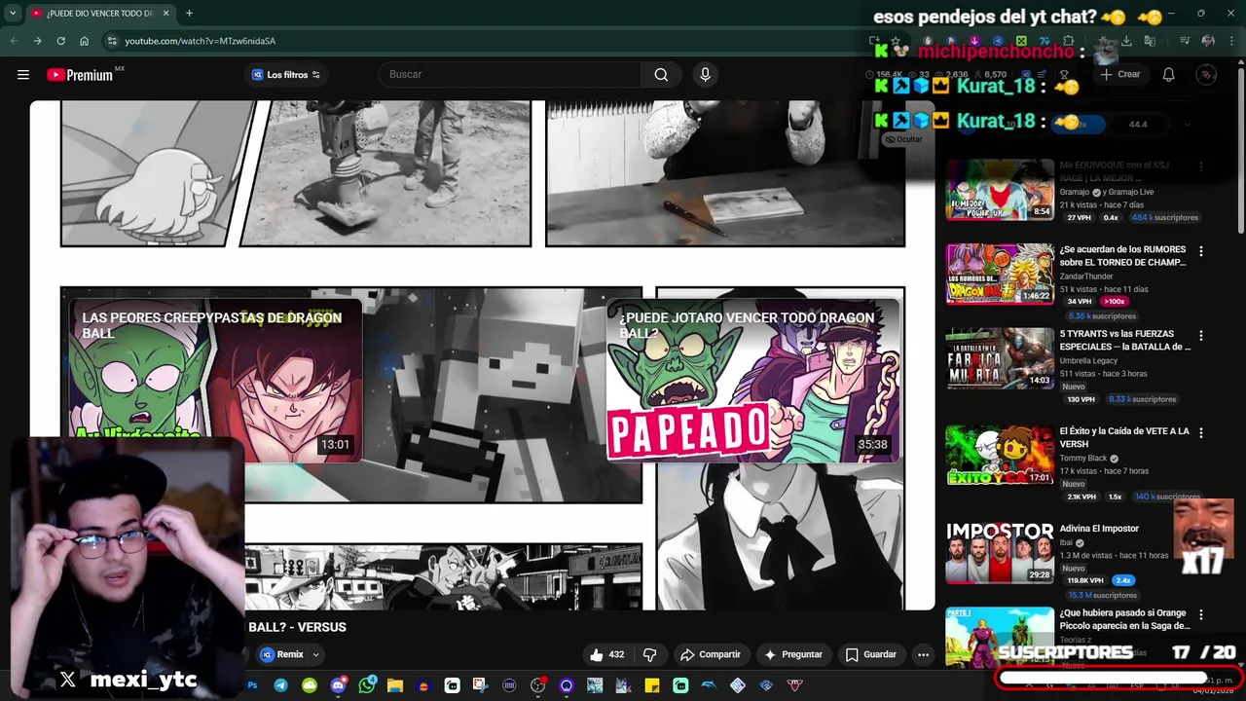1246x701 pixels.
Task: Click the Crear button
Action: (x=1120, y=75)
